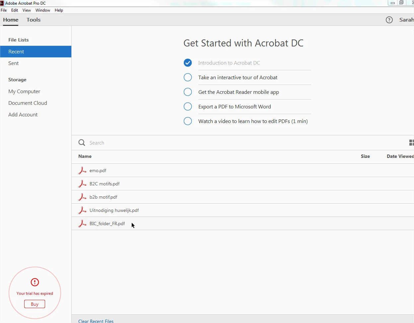Open Export a PDF to Microsoft Word

[235, 106]
